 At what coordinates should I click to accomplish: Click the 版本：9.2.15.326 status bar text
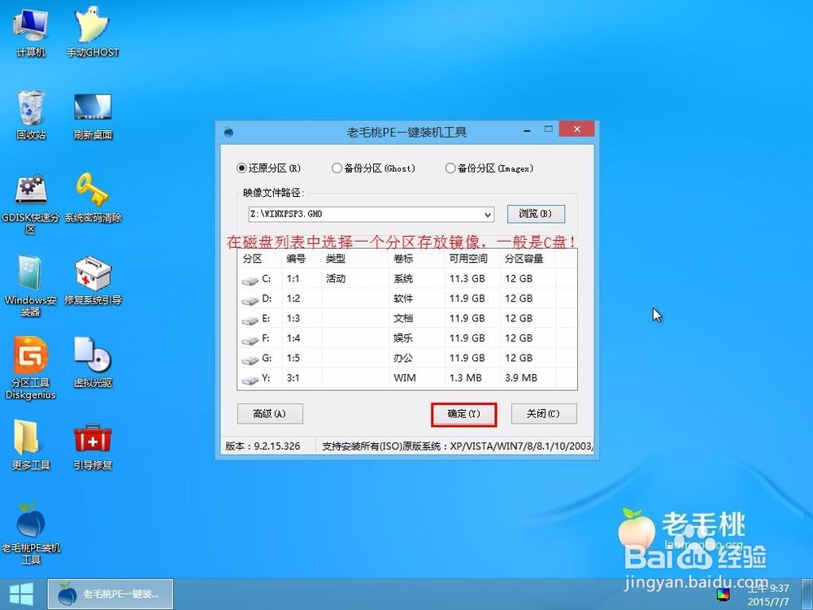(x=263, y=446)
